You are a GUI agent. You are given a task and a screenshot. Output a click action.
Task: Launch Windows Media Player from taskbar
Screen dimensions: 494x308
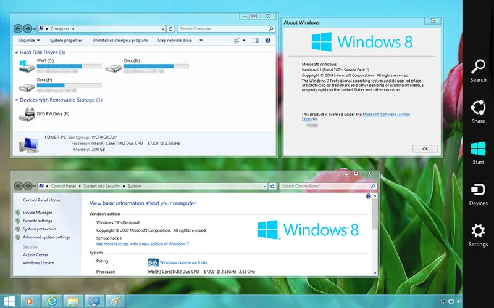[30, 301]
